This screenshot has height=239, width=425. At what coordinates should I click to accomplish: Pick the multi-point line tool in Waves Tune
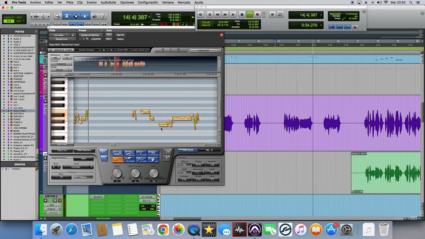(x=141, y=160)
